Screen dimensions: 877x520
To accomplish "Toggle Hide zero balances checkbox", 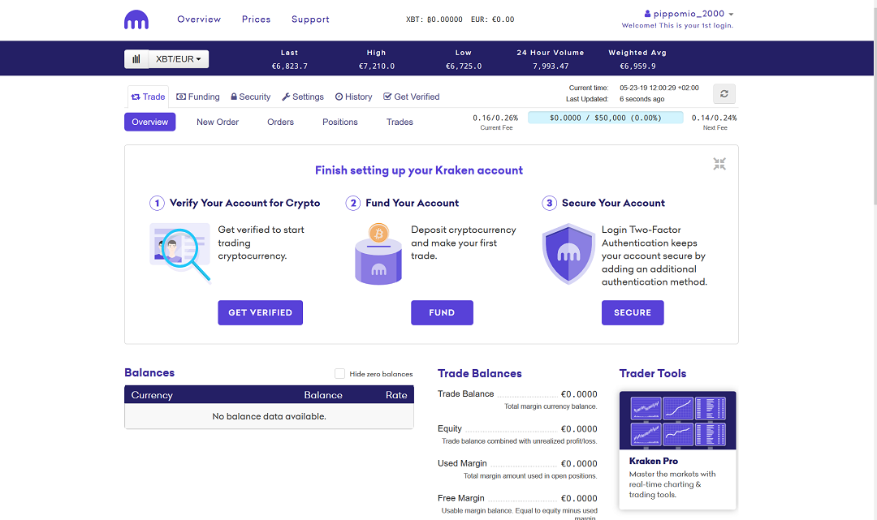I will (x=339, y=374).
